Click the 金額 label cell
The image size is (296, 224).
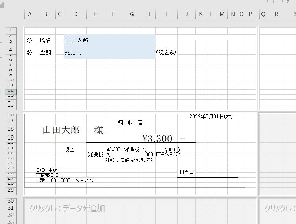coord(45,52)
